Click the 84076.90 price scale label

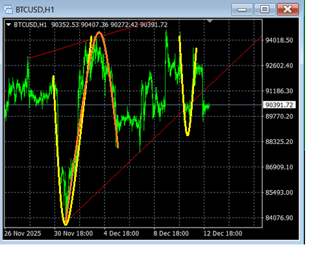point(279,218)
